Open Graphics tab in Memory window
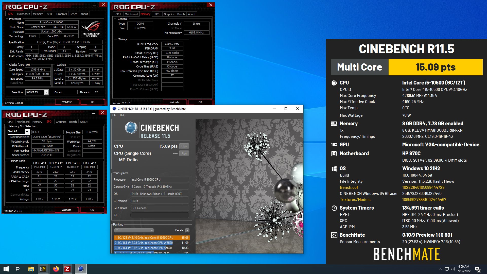 click(x=169, y=14)
